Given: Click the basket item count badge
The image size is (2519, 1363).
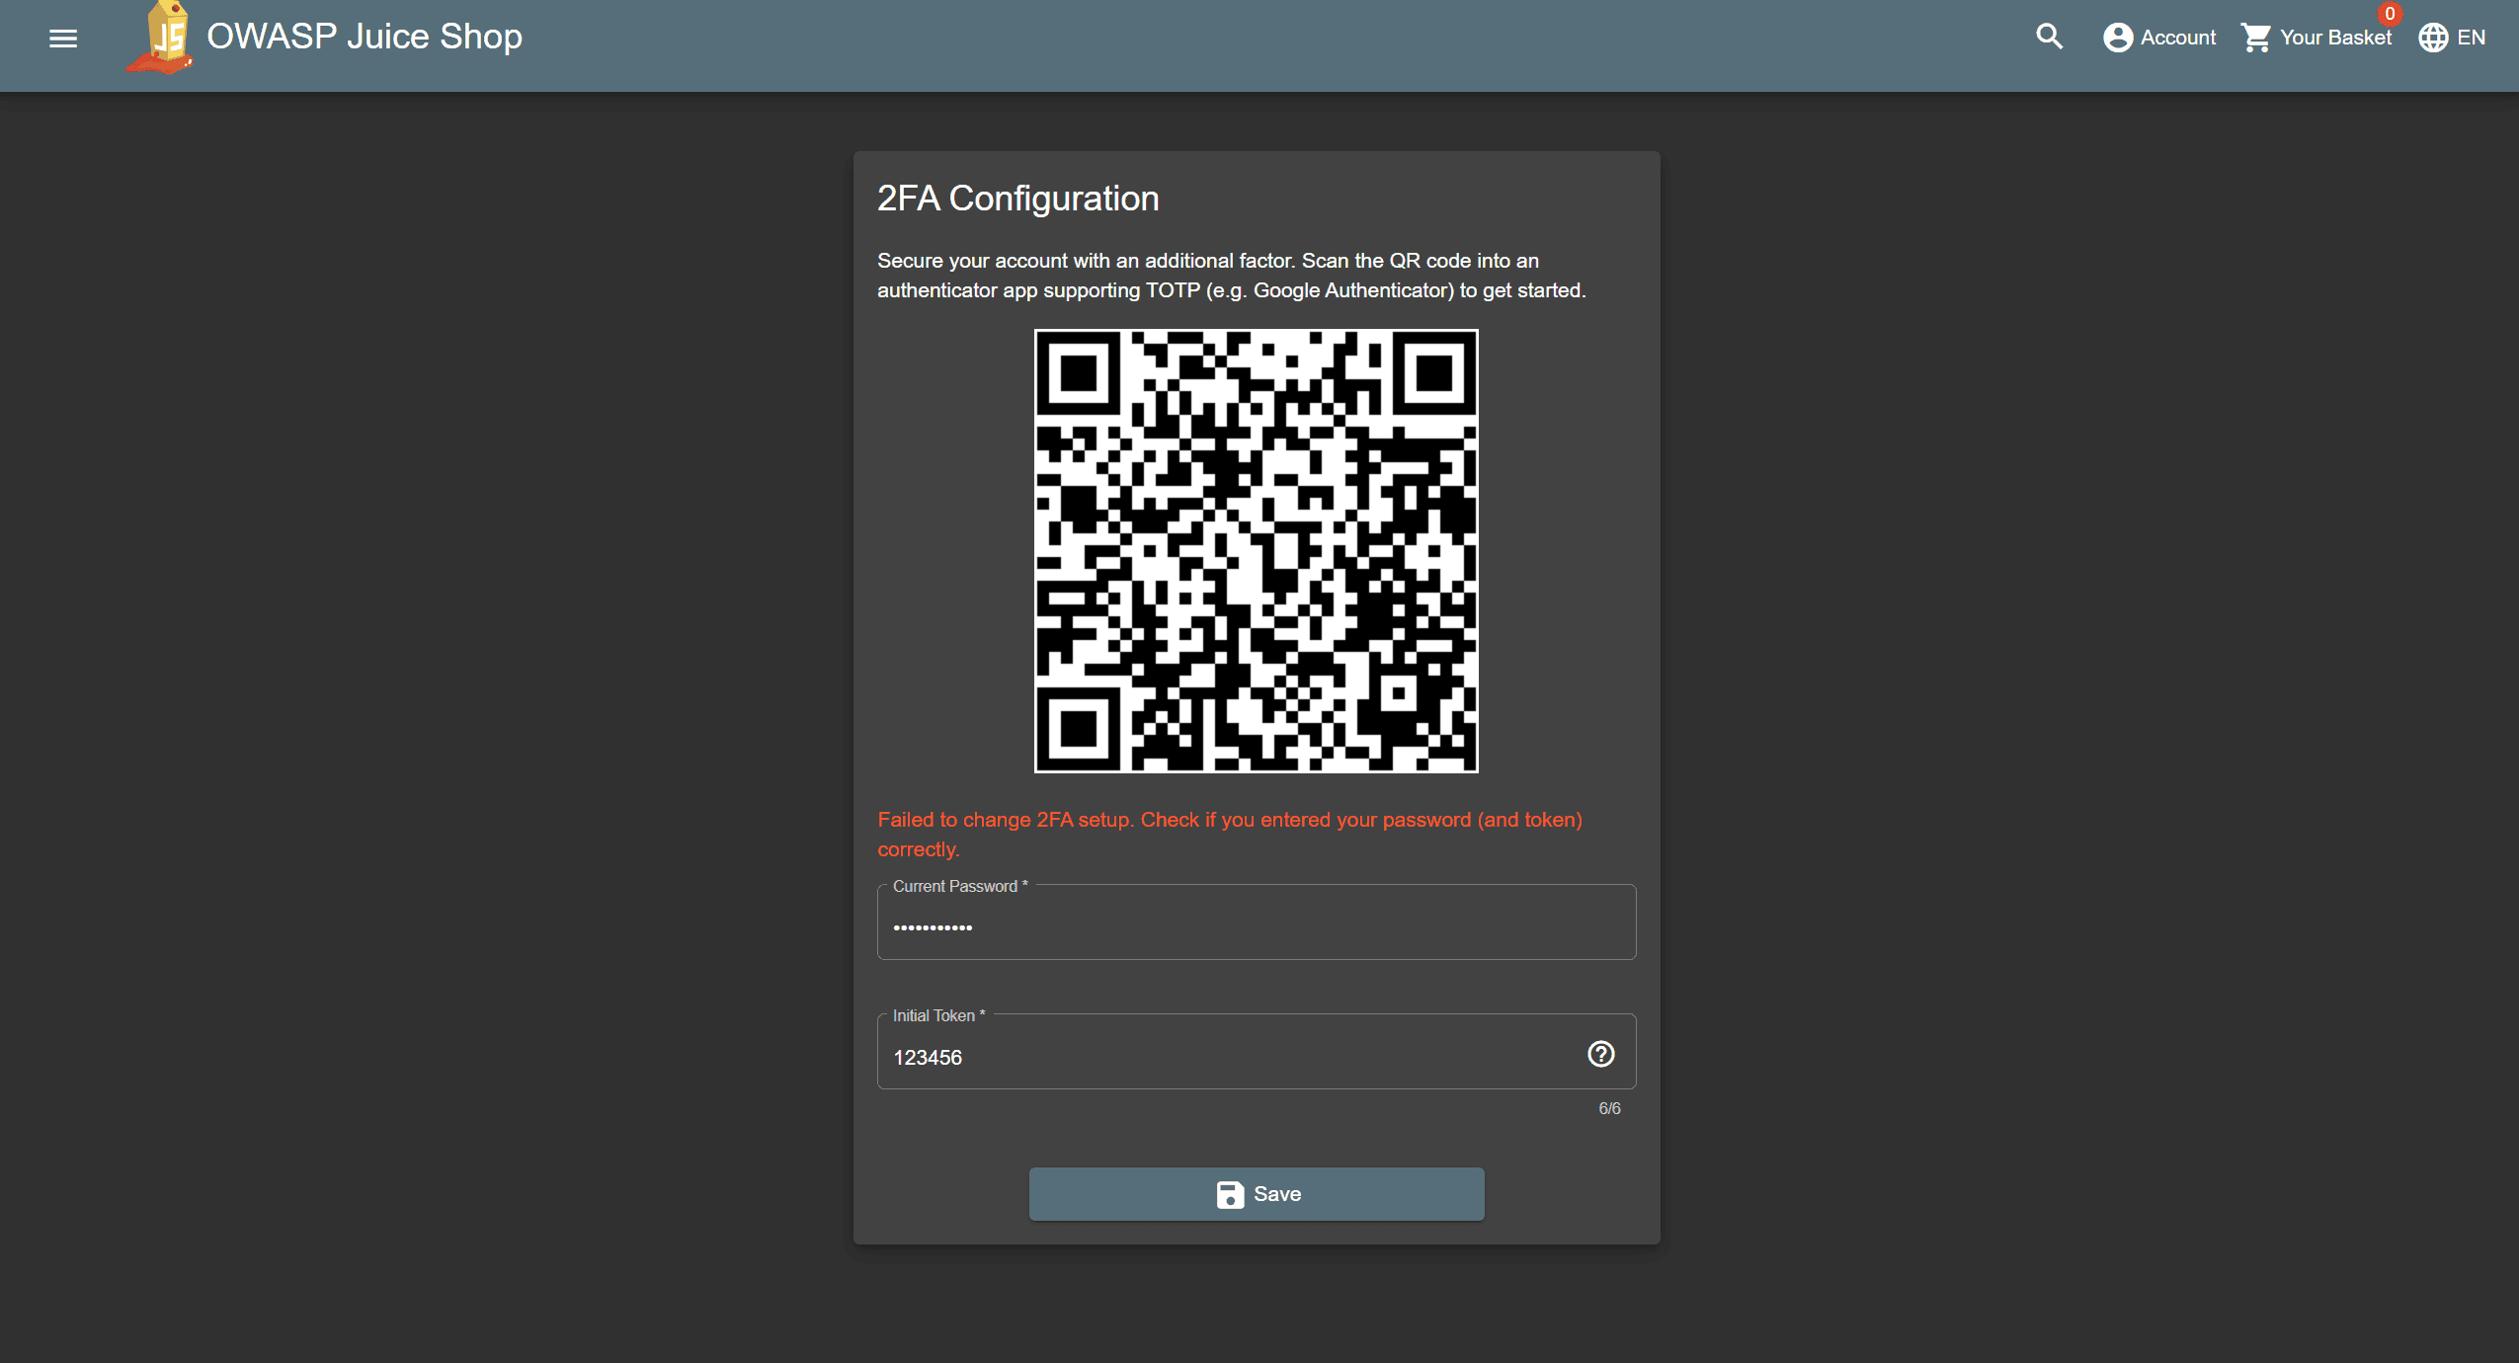Looking at the screenshot, I should pyautogui.click(x=2390, y=14).
